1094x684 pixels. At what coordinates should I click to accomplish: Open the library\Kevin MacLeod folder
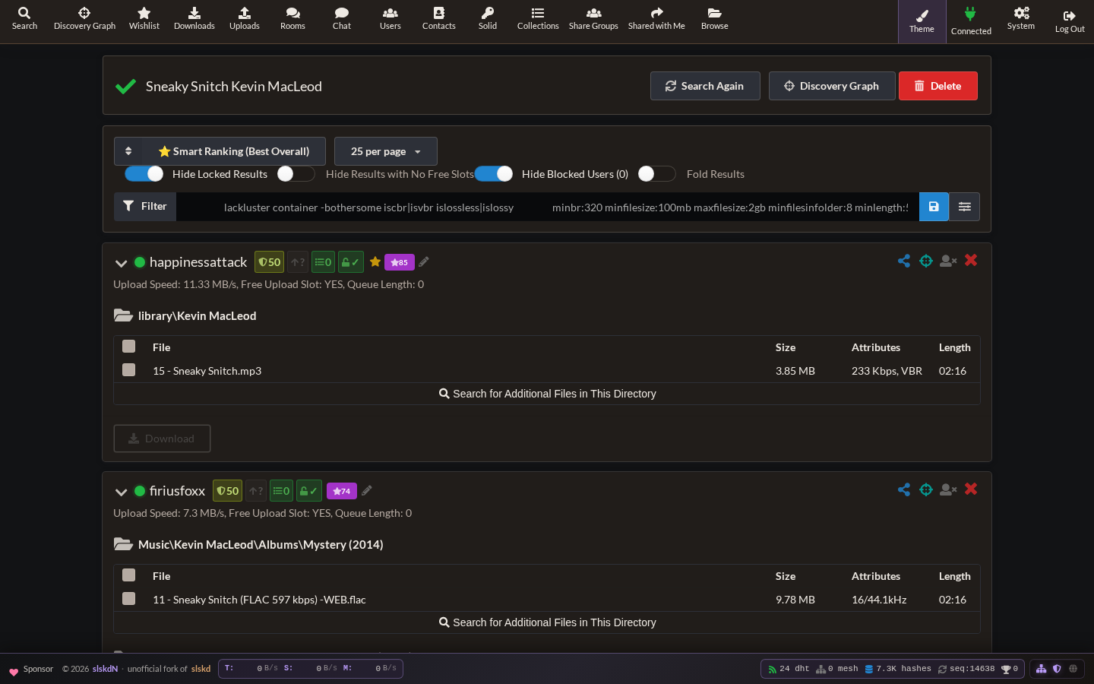click(x=185, y=315)
